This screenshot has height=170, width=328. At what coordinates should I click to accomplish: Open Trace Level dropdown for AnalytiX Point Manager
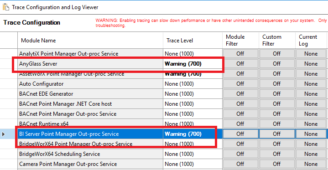click(193, 54)
